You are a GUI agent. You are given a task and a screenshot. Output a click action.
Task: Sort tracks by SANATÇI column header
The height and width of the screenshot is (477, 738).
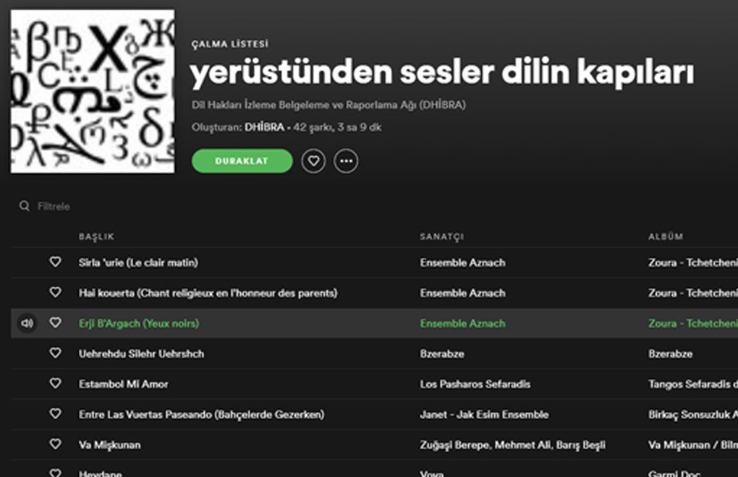[441, 237]
